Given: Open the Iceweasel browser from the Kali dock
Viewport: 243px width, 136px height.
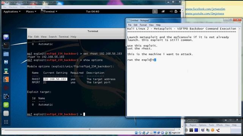Looking at the screenshot, I should tap(6, 37).
